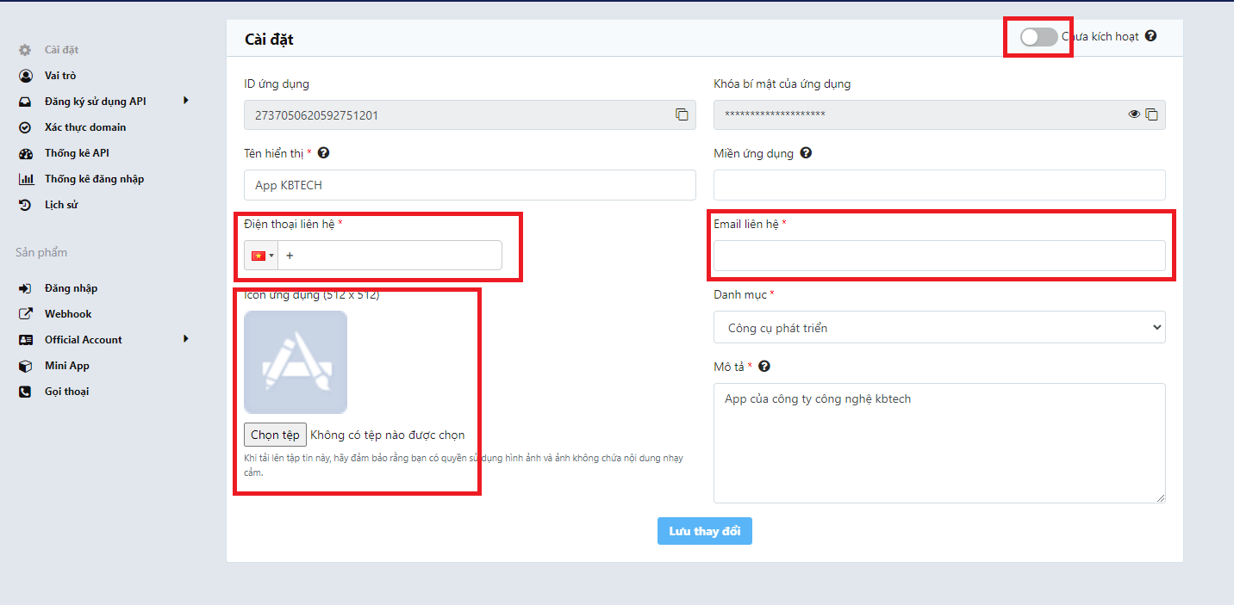Viewport: 1234px width, 605px height.
Task: Open the country flag phone code selector
Action: coord(262,256)
